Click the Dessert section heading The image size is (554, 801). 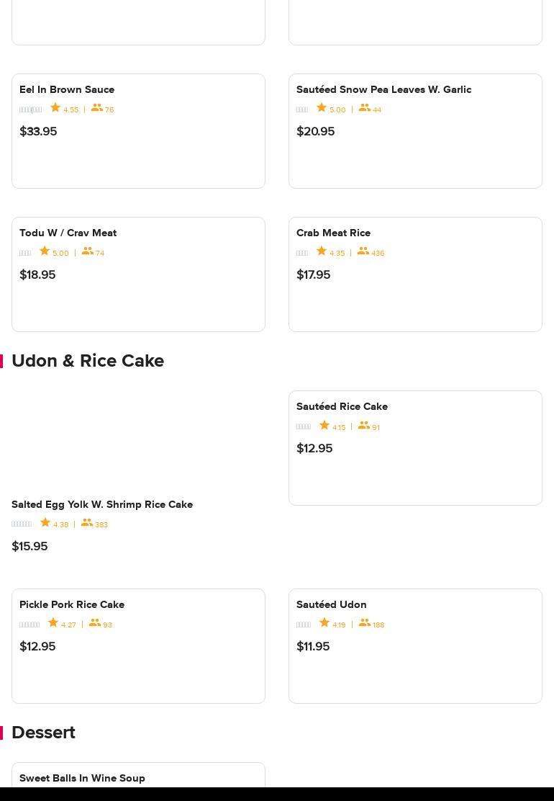coord(43,733)
